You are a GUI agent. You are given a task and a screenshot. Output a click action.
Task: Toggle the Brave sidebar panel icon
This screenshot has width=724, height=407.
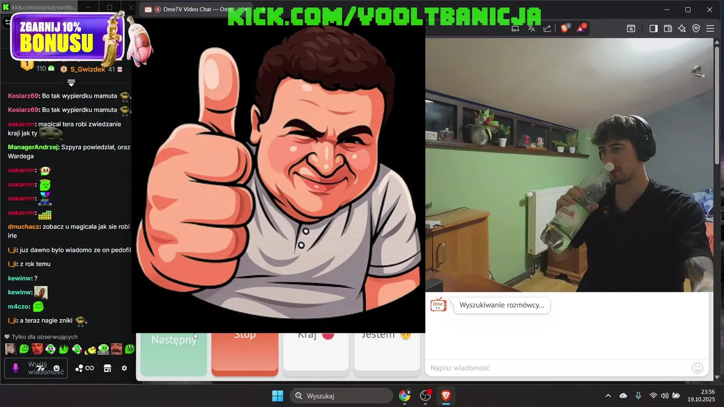(x=653, y=28)
